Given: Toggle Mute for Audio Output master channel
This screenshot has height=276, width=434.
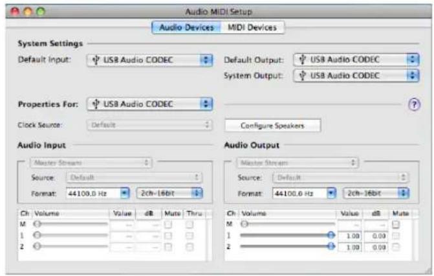Looking at the screenshot, I should 396,224.
